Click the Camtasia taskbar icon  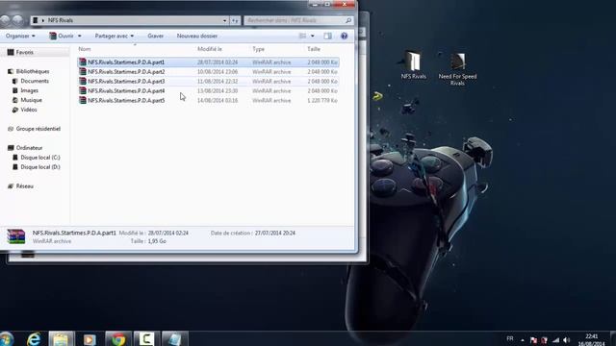[x=145, y=339]
